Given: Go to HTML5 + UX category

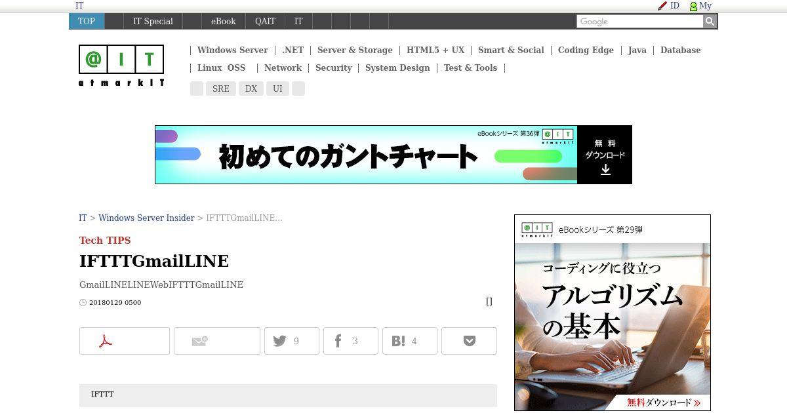Looking at the screenshot, I should click(435, 50).
